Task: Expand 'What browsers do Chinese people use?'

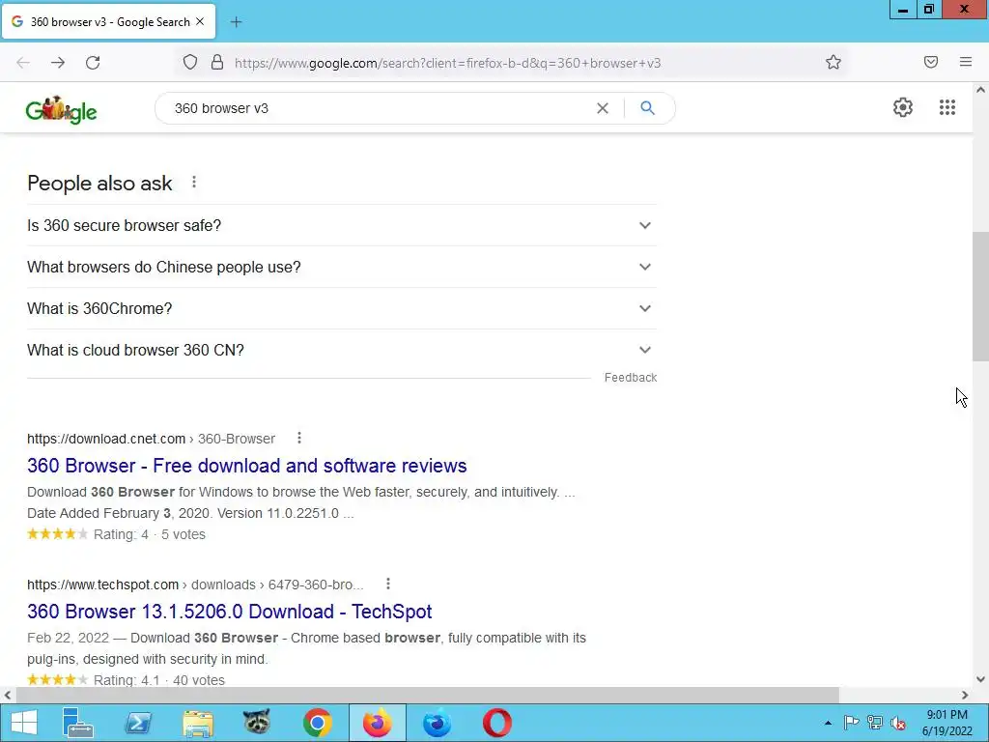Action: (x=342, y=267)
